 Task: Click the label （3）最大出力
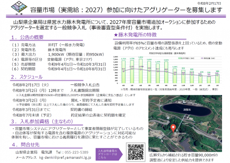pyautogui.click(x=24, y=54)
